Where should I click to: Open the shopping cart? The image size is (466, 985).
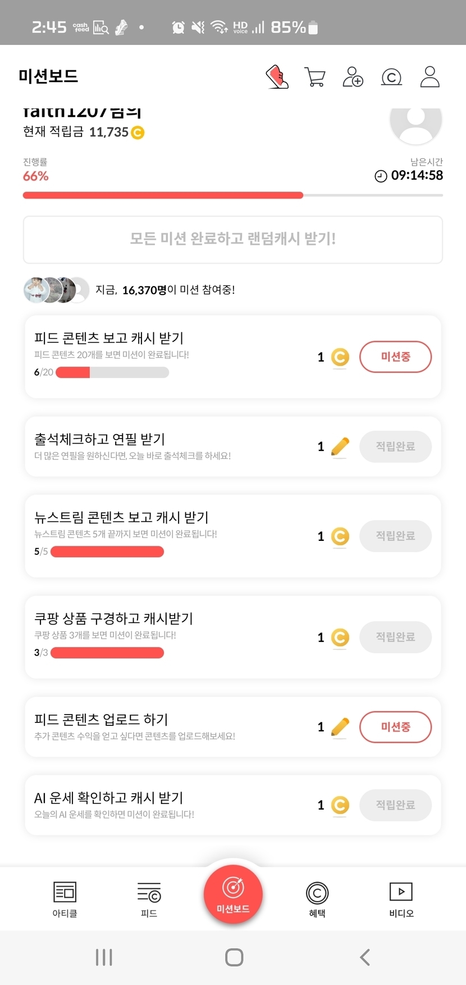tap(314, 76)
